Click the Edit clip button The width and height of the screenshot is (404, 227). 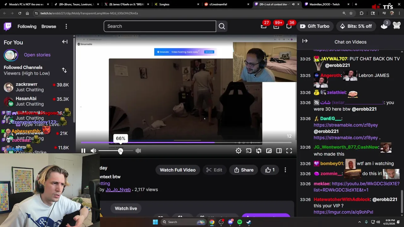pyautogui.click(x=214, y=170)
